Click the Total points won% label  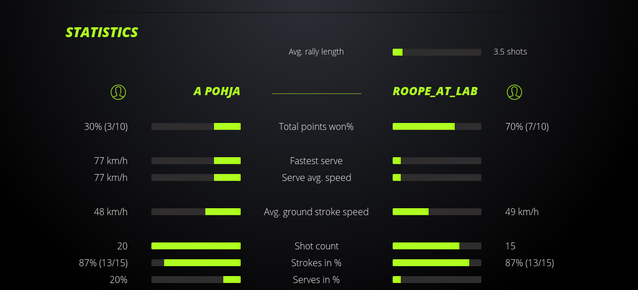[x=316, y=126]
